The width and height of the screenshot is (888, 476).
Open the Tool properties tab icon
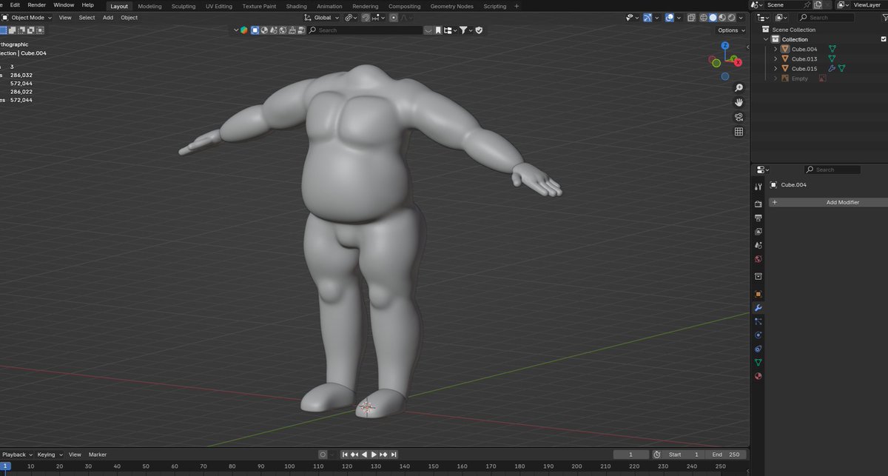758,187
